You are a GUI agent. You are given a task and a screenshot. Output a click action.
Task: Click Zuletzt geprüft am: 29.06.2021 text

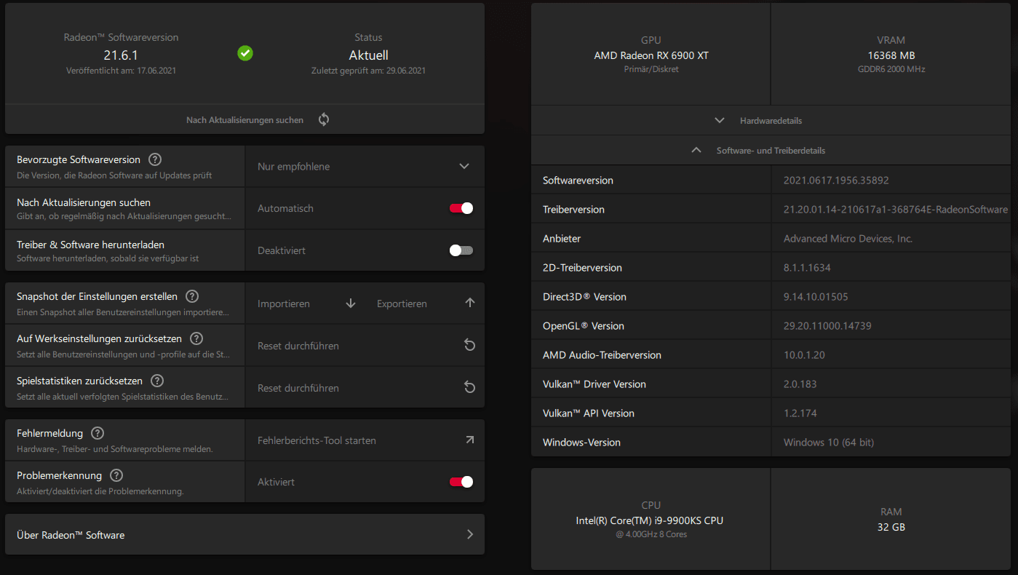tap(368, 71)
